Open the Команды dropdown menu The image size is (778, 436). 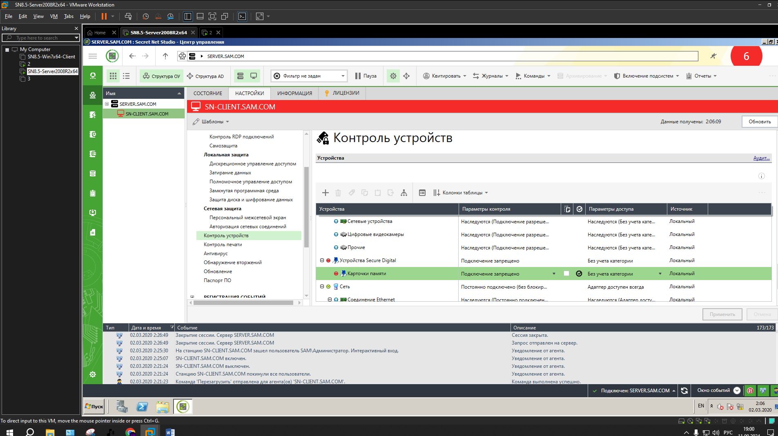coord(533,76)
